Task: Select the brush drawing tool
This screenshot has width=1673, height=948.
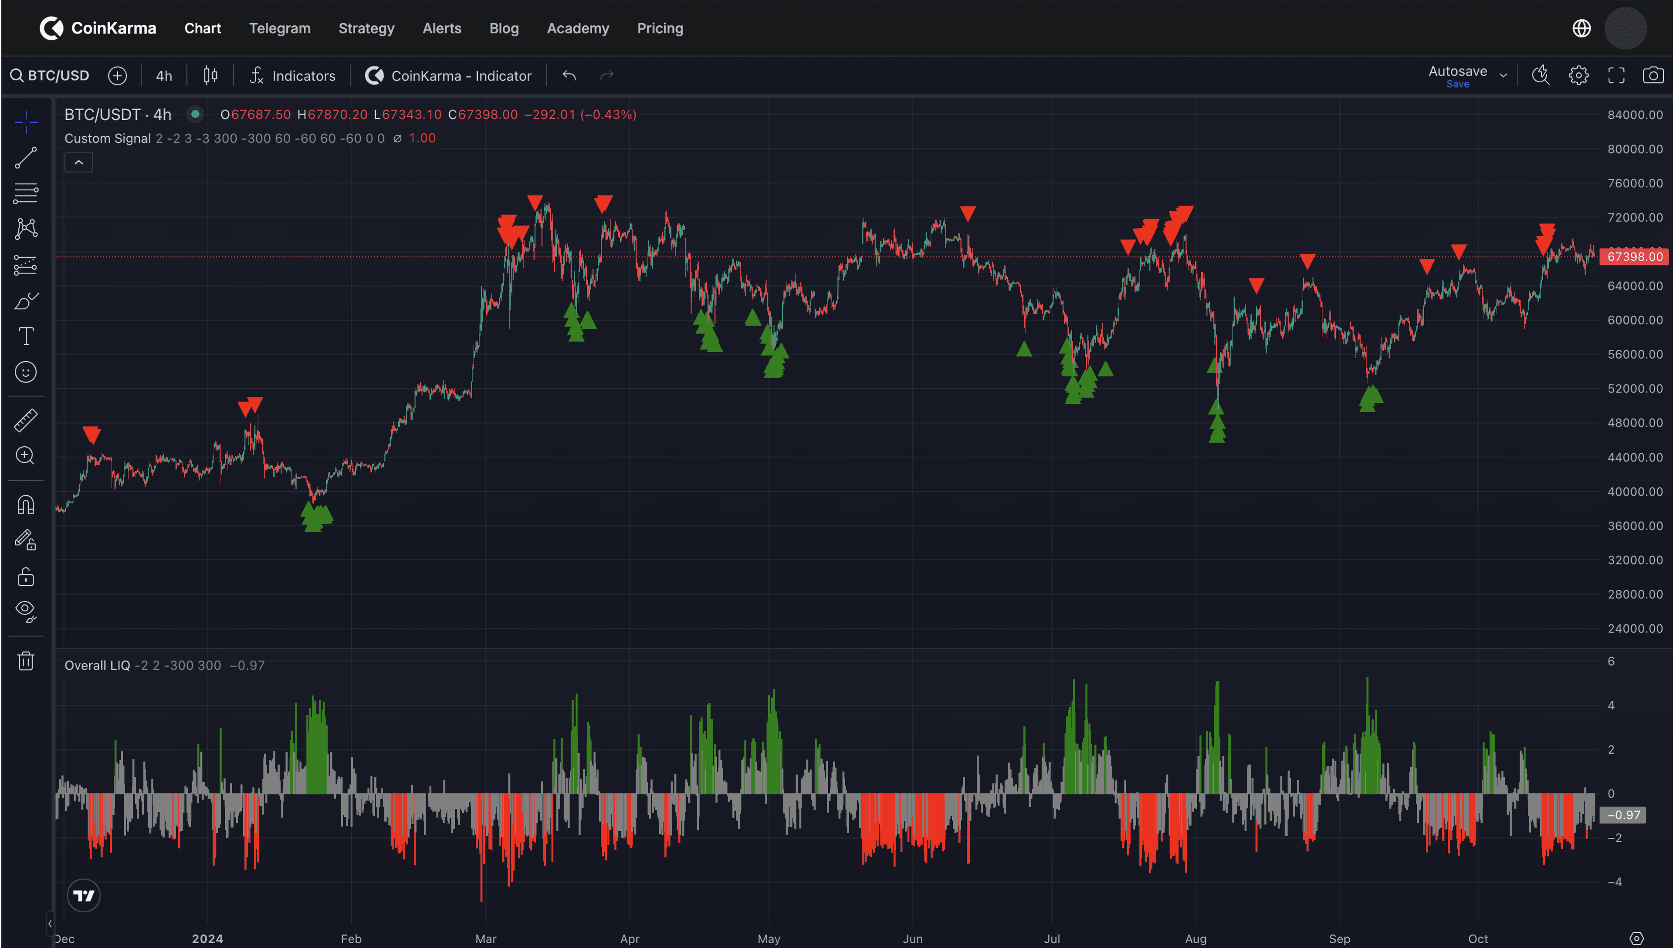Action: pos(26,301)
